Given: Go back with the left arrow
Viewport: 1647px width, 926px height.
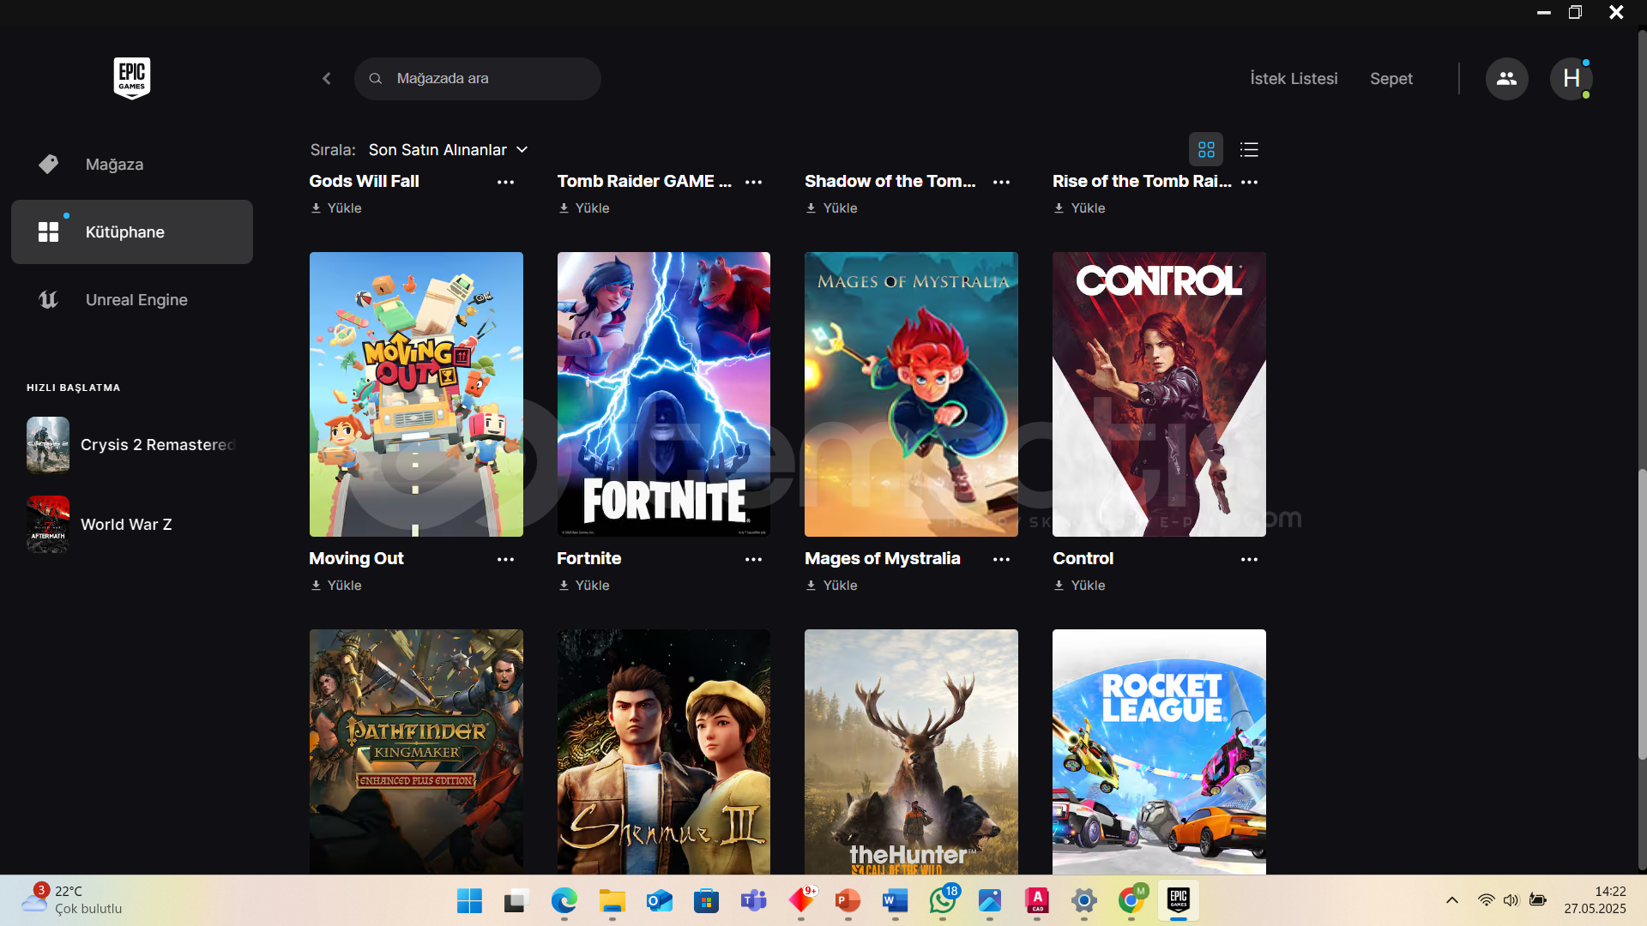Looking at the screenshot, I should click(x=327, y=79).
